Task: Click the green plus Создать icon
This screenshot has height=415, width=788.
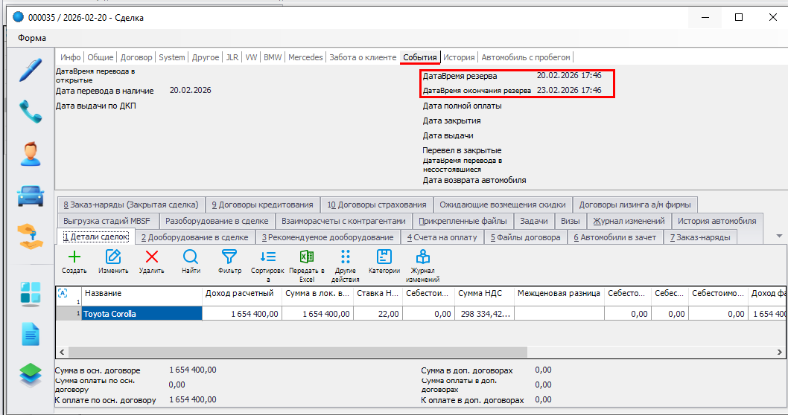Action: click(74, 257)
